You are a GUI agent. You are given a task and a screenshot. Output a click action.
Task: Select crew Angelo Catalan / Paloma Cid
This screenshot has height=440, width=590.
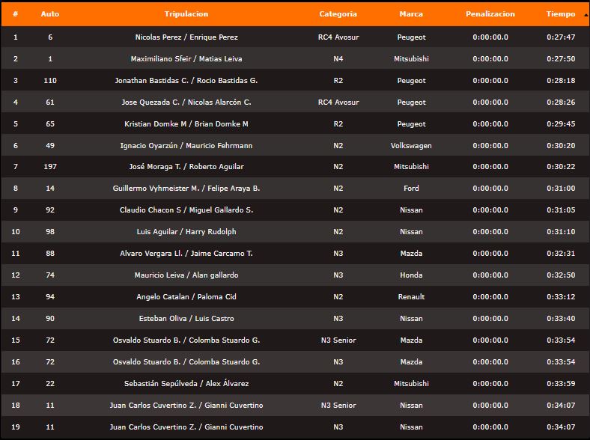point(186,297)
